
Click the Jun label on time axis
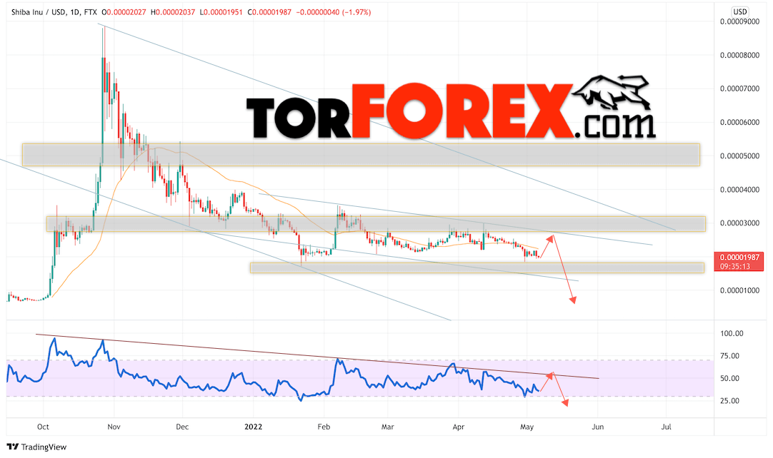tap(597, 427)
